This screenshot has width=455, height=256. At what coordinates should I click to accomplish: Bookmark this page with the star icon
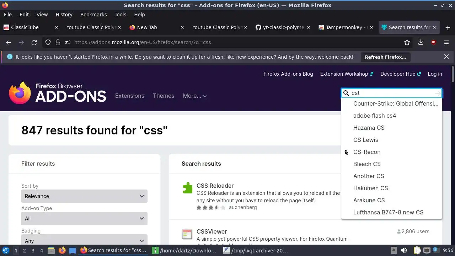[407, 42]
